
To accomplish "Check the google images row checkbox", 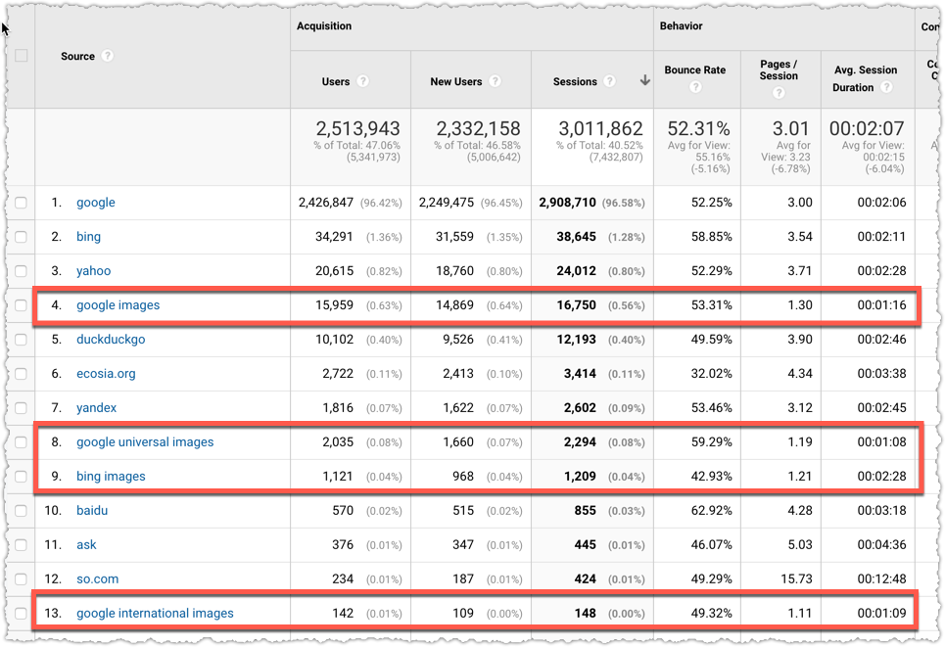I will tap(22, 305).
